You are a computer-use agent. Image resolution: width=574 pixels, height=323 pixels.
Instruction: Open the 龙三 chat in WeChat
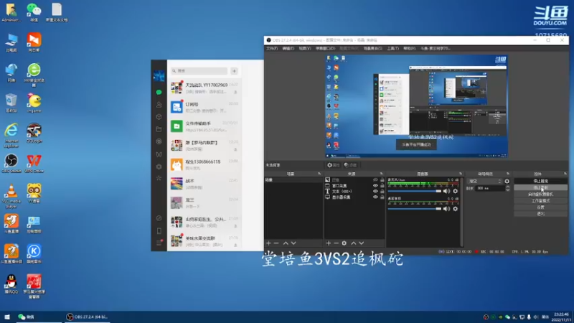[204, 203]
